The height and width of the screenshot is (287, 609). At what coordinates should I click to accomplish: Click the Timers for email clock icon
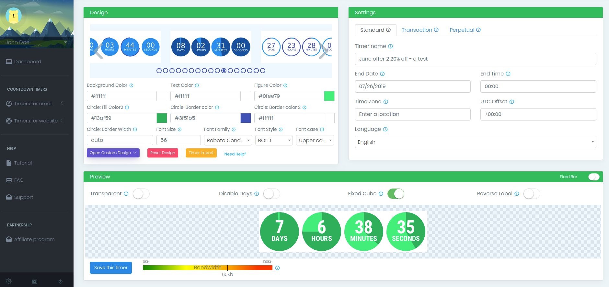click(9, 104)
